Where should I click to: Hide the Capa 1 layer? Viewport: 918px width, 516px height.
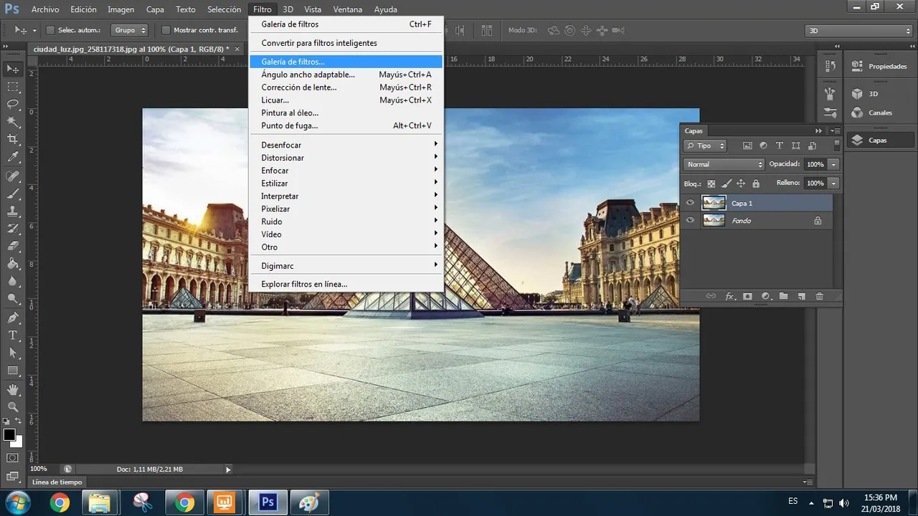tap(690, 203)
